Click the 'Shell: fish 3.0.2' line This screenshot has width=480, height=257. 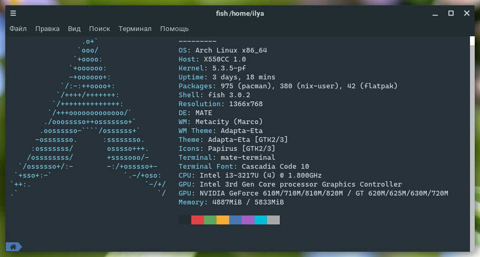[214, 95]
